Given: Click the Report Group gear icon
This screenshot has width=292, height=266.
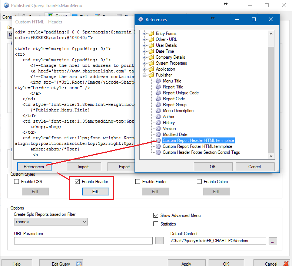Looking at the screenshot, I should pyautogui.click(x=158, y=105).
